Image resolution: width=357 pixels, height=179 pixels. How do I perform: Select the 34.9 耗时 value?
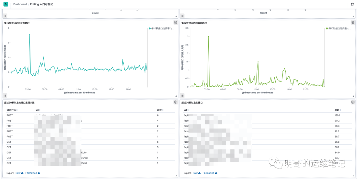coord(337,152)
